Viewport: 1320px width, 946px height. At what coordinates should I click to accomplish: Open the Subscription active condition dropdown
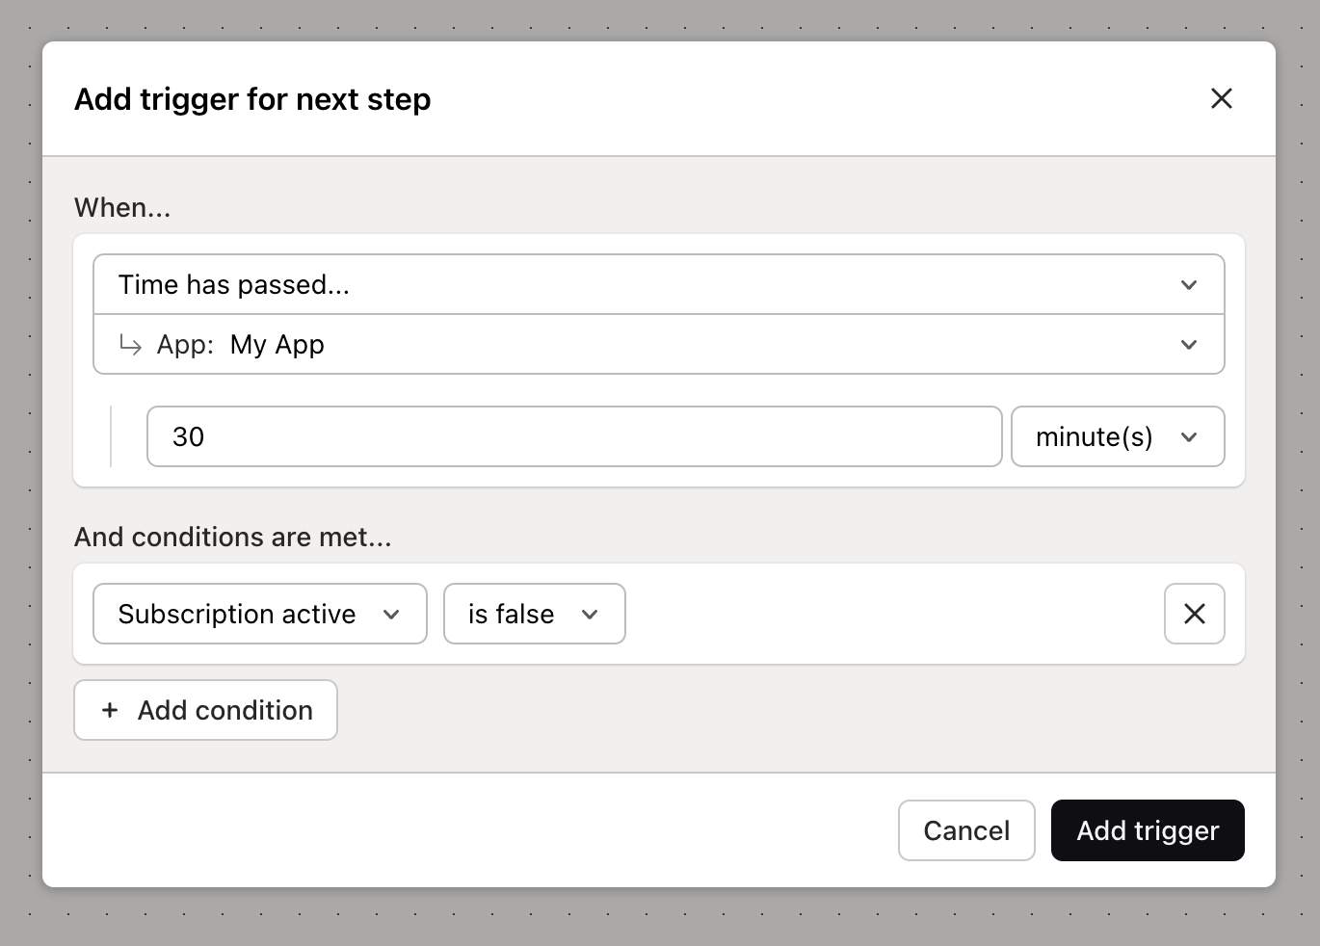pos(258,614)
